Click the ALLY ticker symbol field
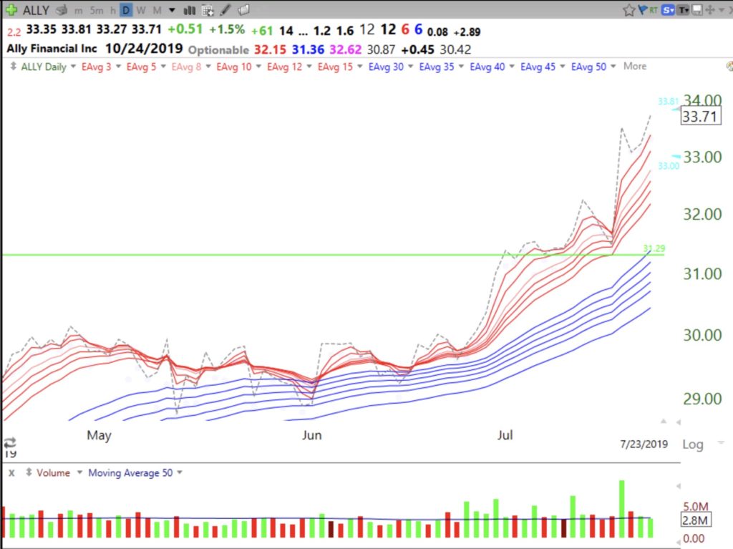This screenshot has width=733, height=549. (x=36, y=10)
